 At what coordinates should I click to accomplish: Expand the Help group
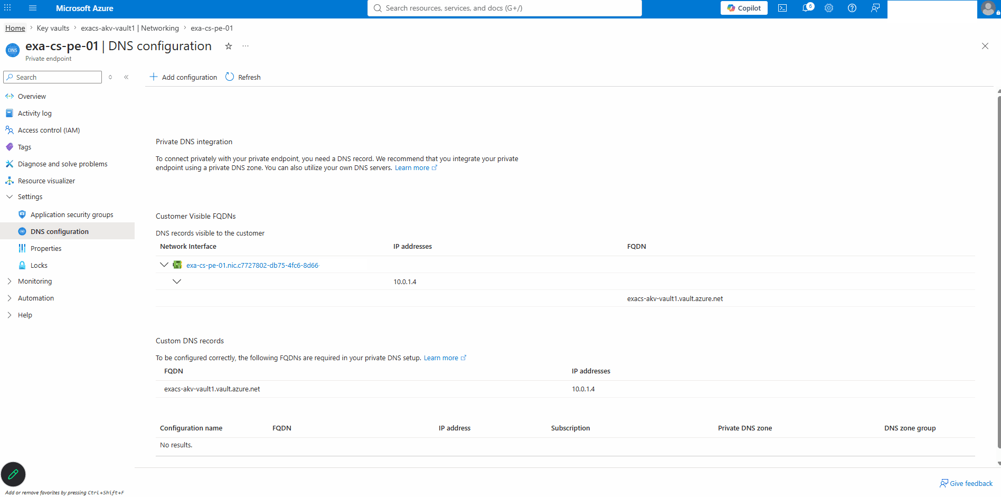point(10,315)
